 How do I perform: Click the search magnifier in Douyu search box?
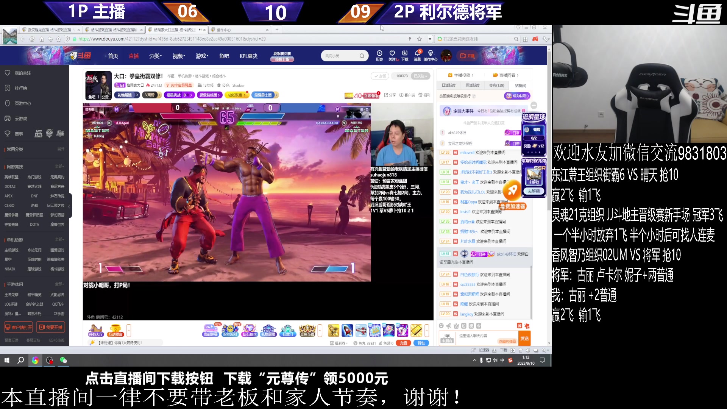click(x=362, y=56)
